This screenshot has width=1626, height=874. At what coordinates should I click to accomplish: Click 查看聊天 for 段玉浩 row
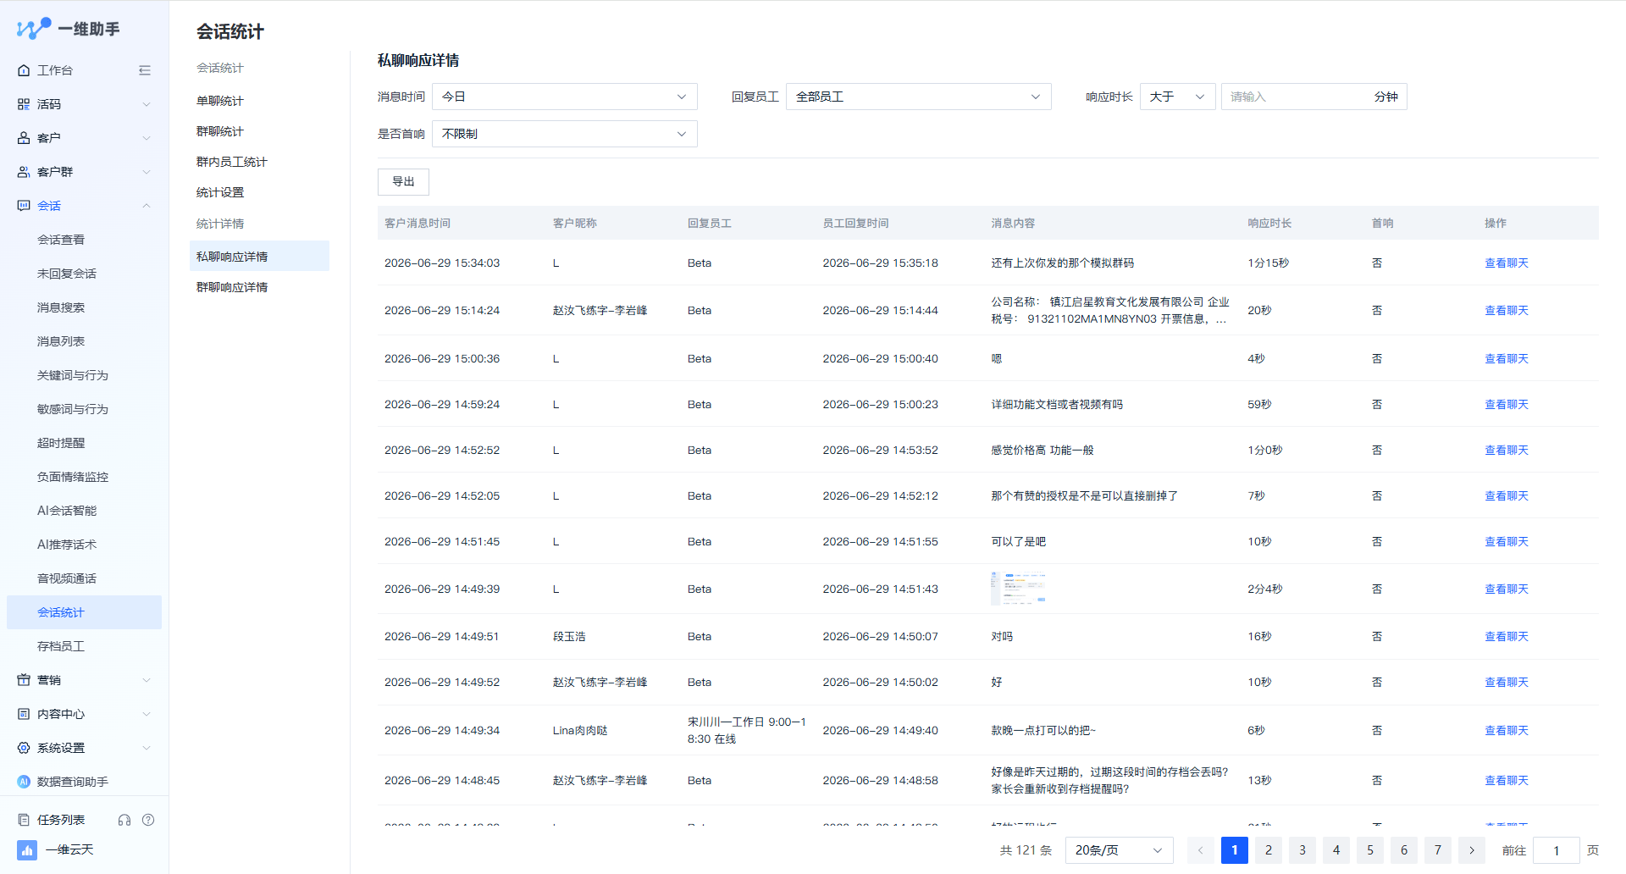[x=1507, y=637]
